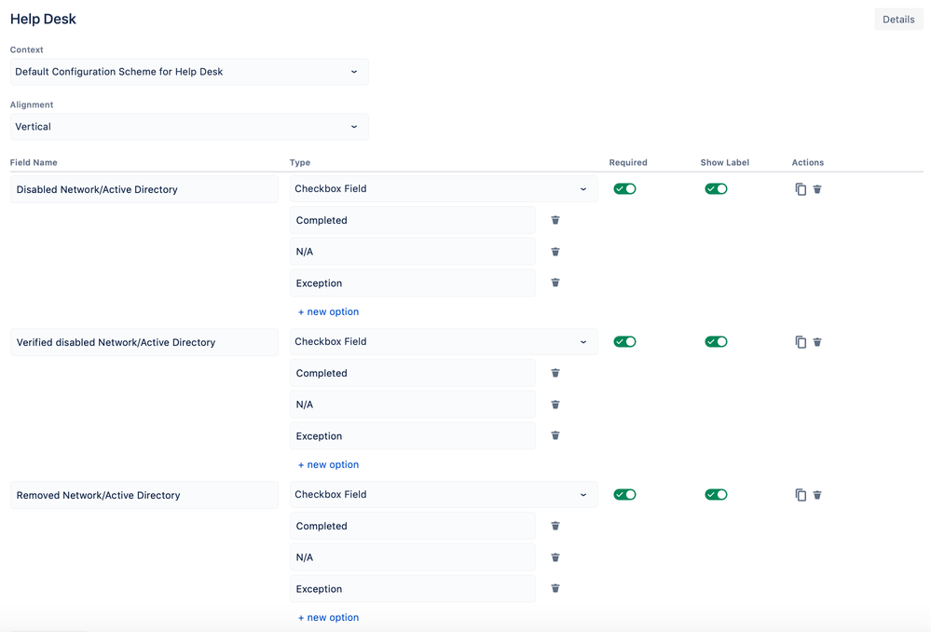
Task: Select the Show Label toggle on the third field
Action: click(716, 494)
